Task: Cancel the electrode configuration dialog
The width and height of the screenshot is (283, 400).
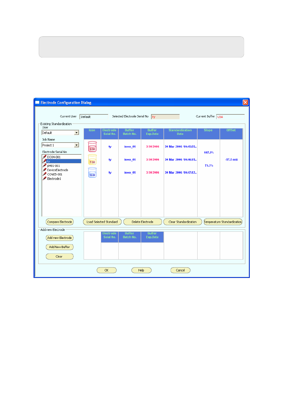Action: coord(180,270)
